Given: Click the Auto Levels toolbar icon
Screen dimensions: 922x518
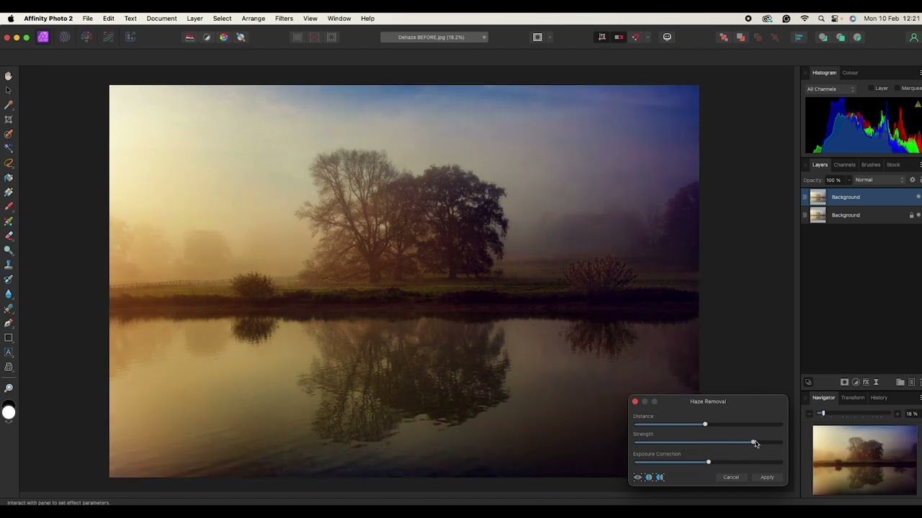Looking at the screenshot, I should tap(189, 37).
